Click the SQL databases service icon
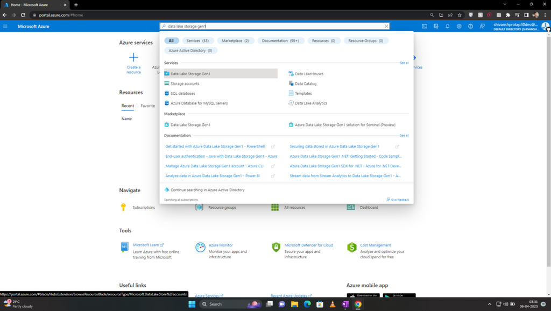551x311 pixels. click(x=167, y=93)
